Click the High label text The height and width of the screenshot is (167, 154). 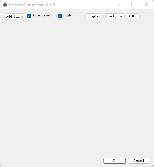[67, 15]
